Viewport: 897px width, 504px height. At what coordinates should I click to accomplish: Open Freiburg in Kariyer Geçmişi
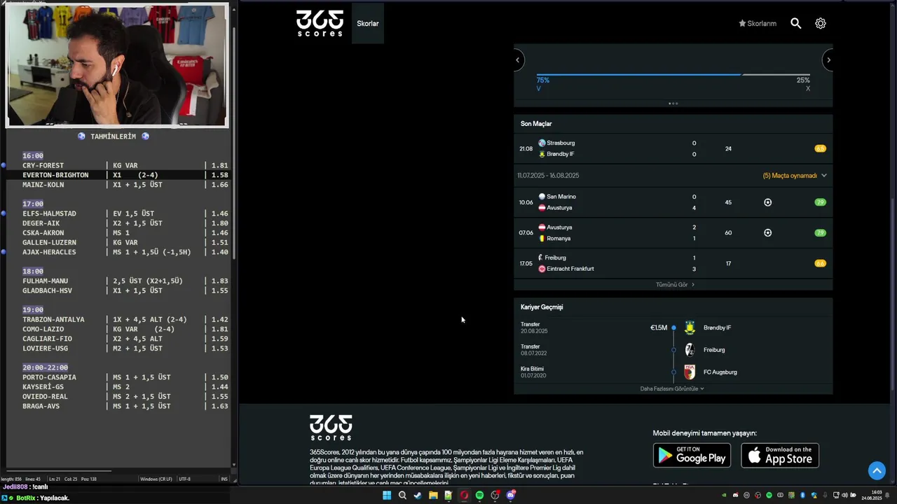pyautogui.click(x=714, y=350)
